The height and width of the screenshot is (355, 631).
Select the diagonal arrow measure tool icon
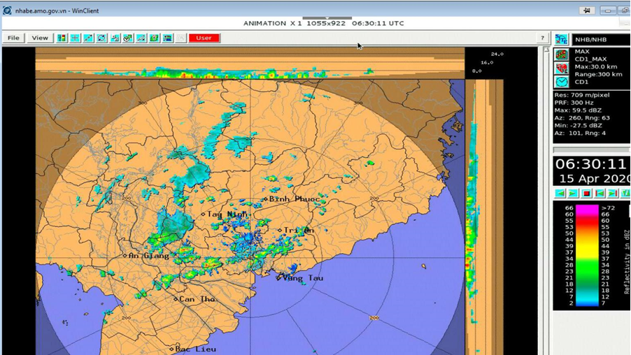[88, 38]
